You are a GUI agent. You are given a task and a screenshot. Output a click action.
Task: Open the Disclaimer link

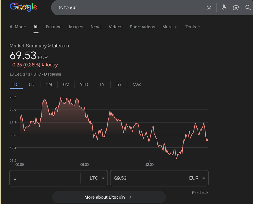pyautogui.click(x=52, y=74)
